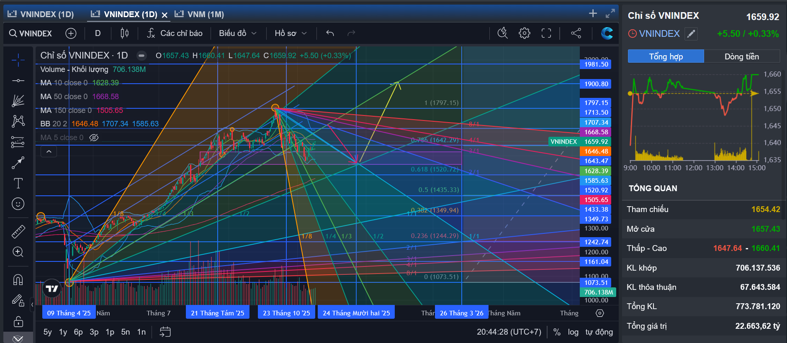Open the forecasting and measurement tools
Screen dimensions: 787x343
(x=18, y=142)
